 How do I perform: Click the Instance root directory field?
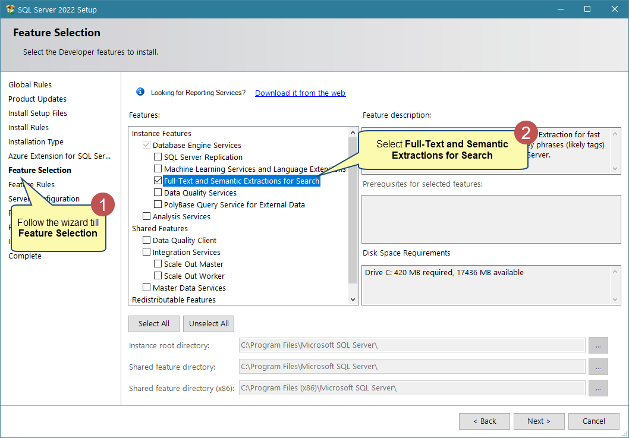point(412,345)
